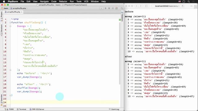Click the red listen-for-debug icon in toolbar
The image size is (198, 111).
pyautogui.click(x=117, y=8)
